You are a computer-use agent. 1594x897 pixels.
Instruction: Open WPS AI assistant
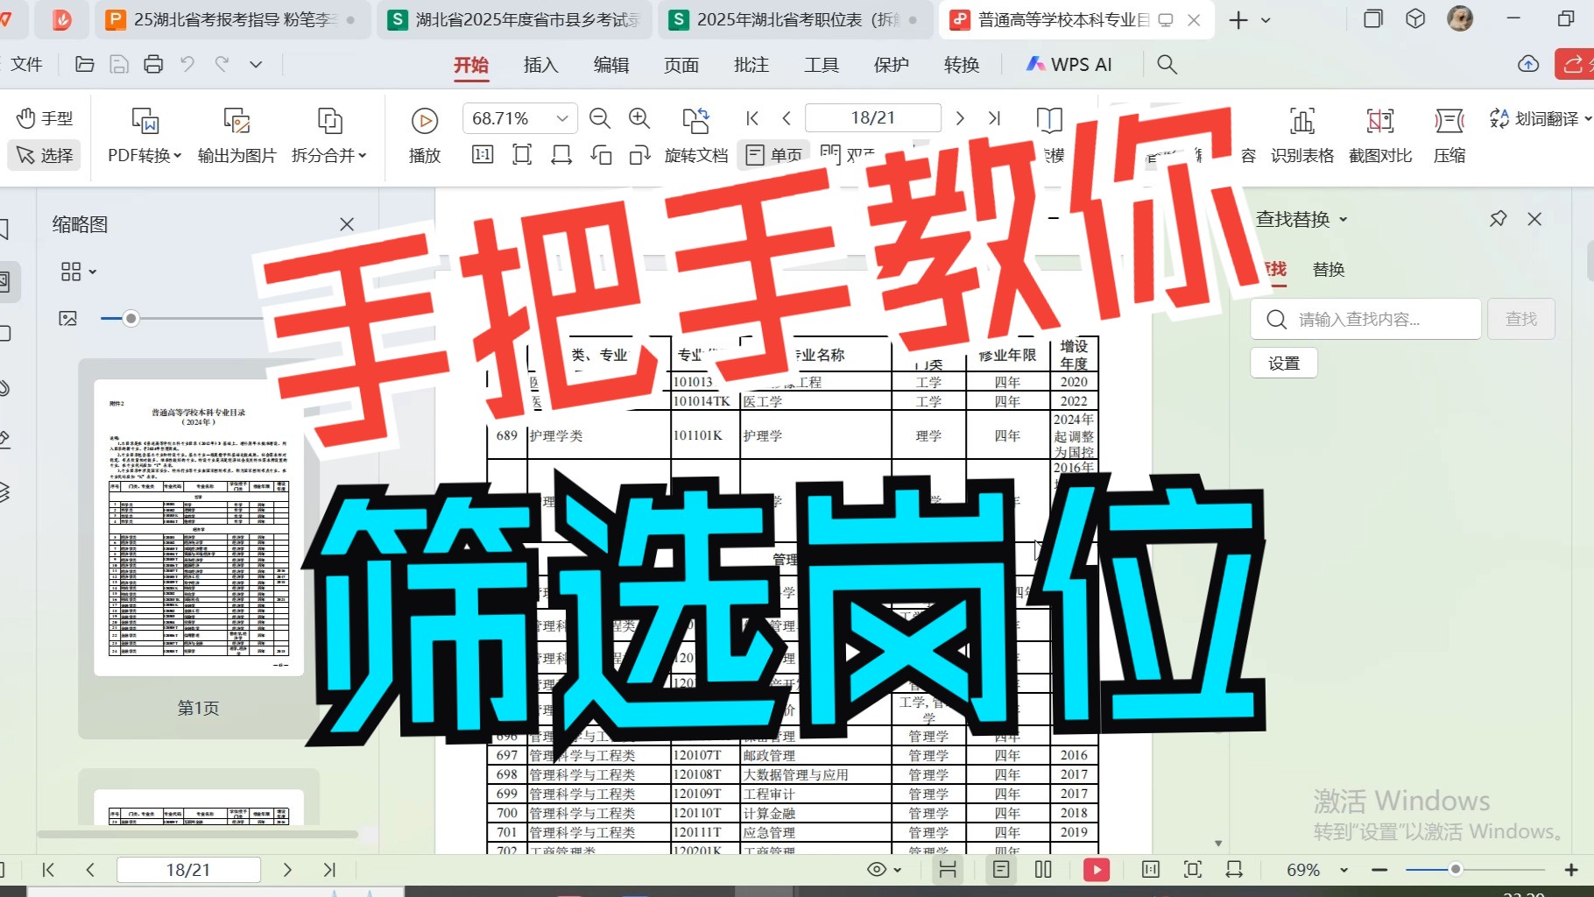tap(1069, 64)
